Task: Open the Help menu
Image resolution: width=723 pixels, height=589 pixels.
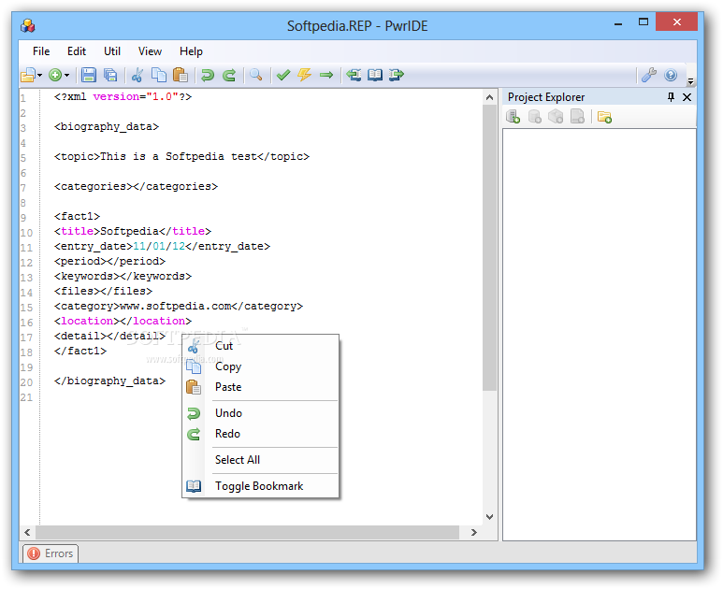Action: (192, 51)
